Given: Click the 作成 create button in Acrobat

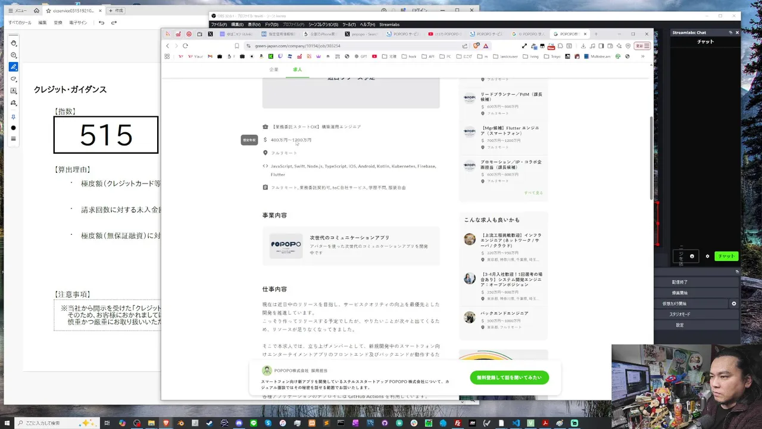Looking at the screenshot, I should 116,11.
